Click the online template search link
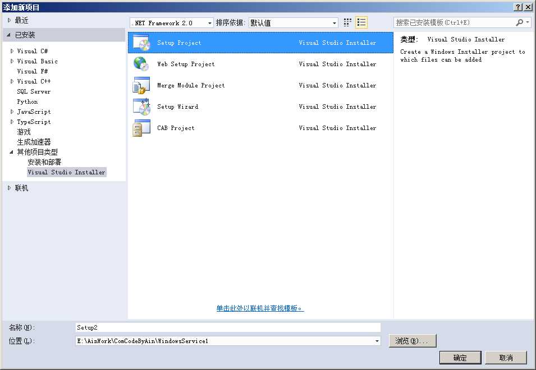Screen dimensions: 536x370 (260, 308)
